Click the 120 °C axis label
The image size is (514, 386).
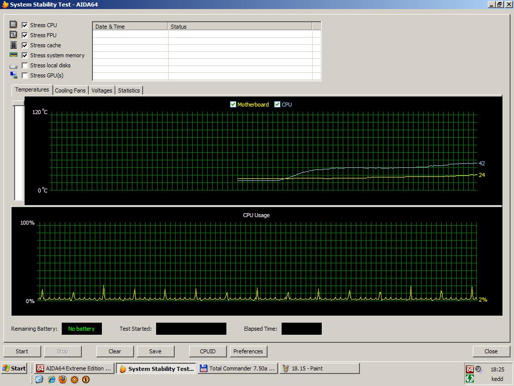40,112
